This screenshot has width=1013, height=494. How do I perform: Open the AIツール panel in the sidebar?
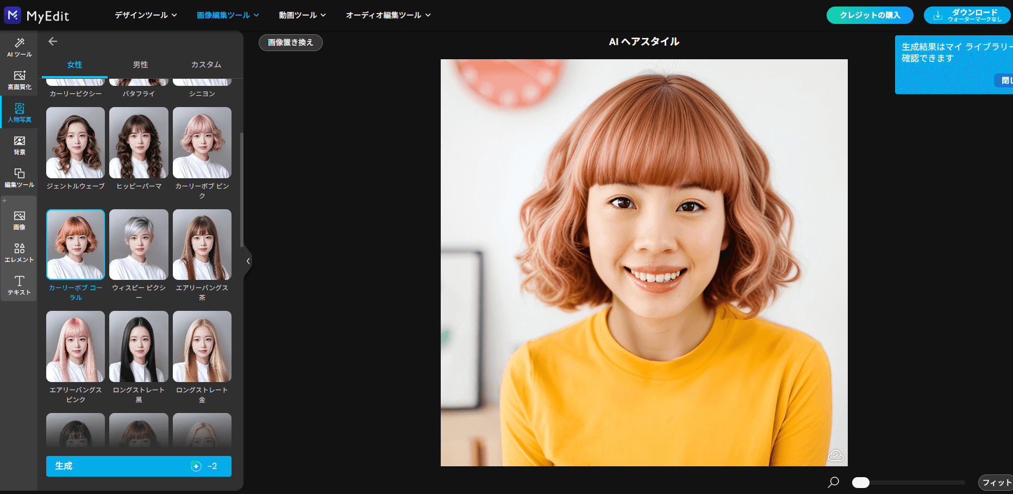point(19,47)
